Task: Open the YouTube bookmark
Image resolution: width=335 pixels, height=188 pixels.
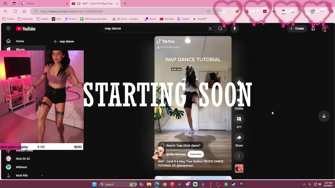Action: [167, 19]
